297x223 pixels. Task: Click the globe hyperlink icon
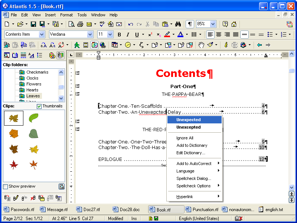pos(103,45)
